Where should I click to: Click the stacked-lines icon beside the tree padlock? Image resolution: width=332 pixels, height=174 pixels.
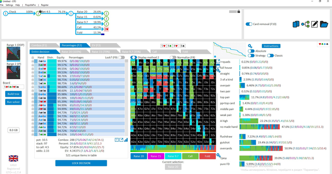click(233, 11)
